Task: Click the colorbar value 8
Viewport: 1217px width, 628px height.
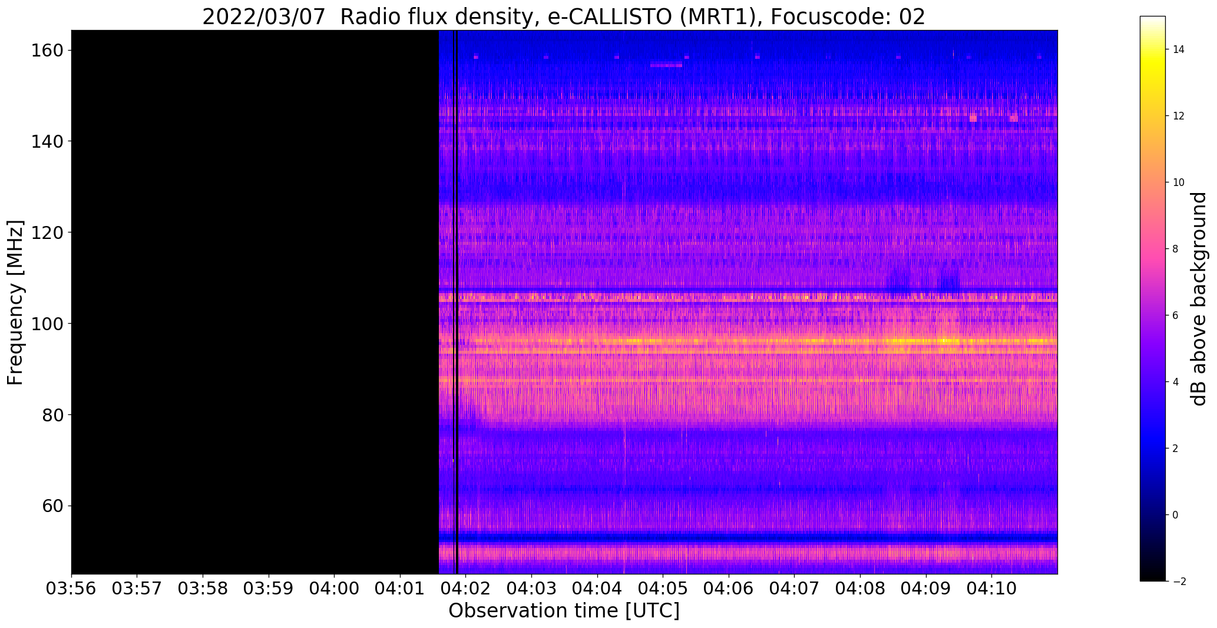Action: point(1176,249)
